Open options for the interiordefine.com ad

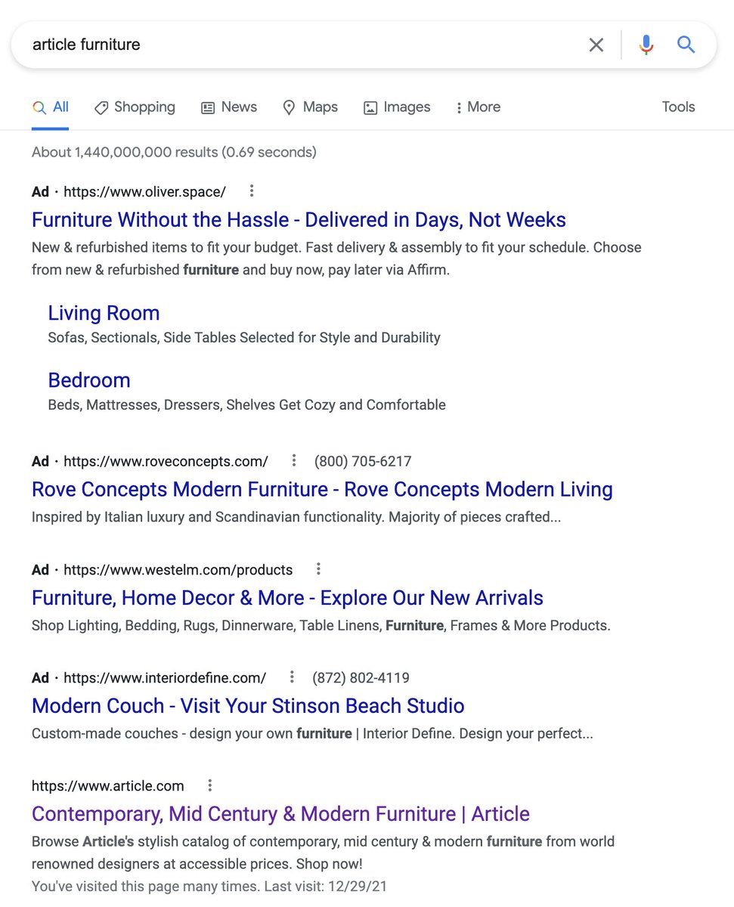(292, 677)
